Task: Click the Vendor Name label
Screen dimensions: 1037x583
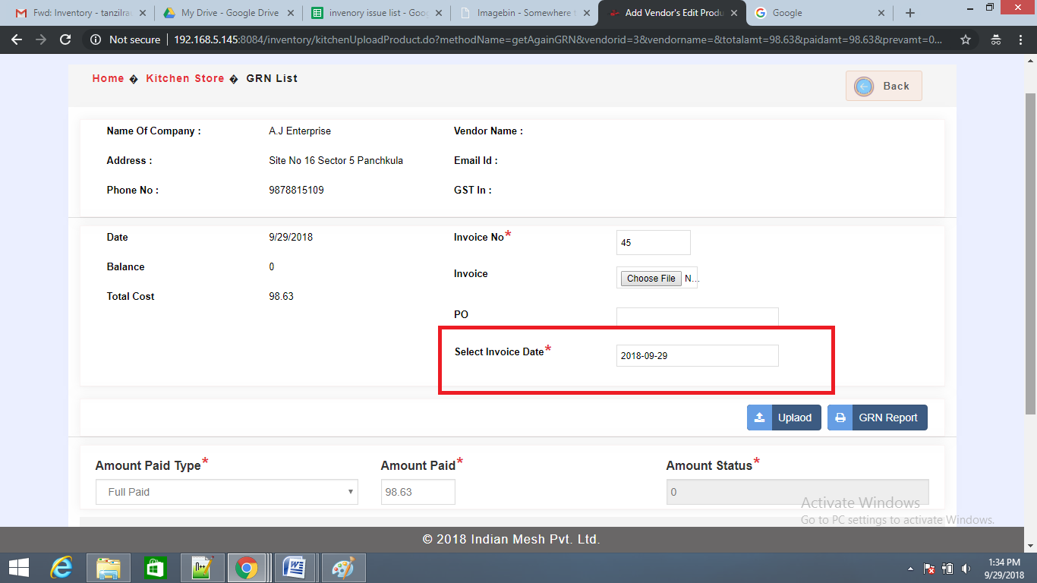Action: click(x=488, y=131)
